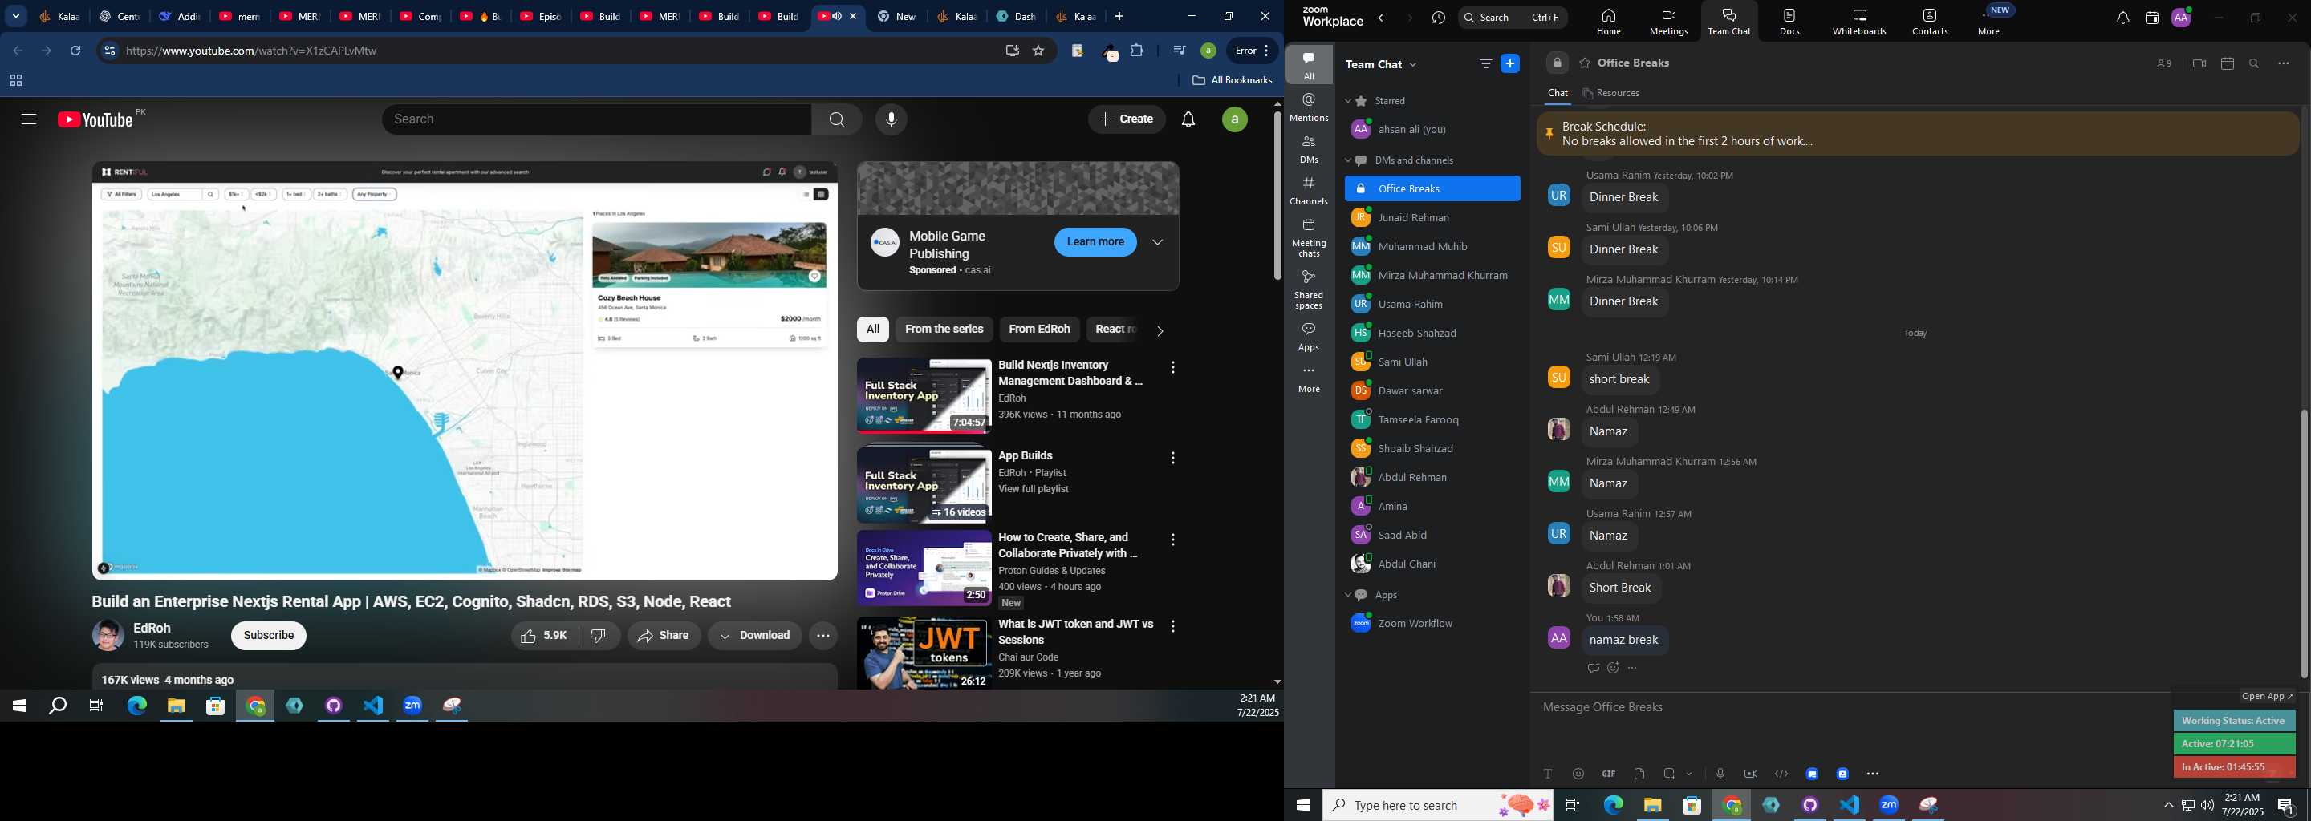Like the Nextjs Rental App video

pos(545,637)
